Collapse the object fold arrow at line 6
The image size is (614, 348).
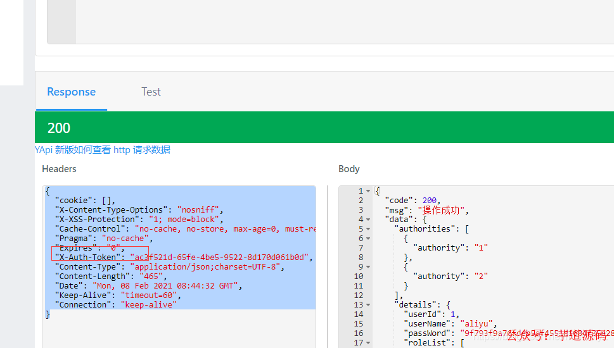point(368,239)
